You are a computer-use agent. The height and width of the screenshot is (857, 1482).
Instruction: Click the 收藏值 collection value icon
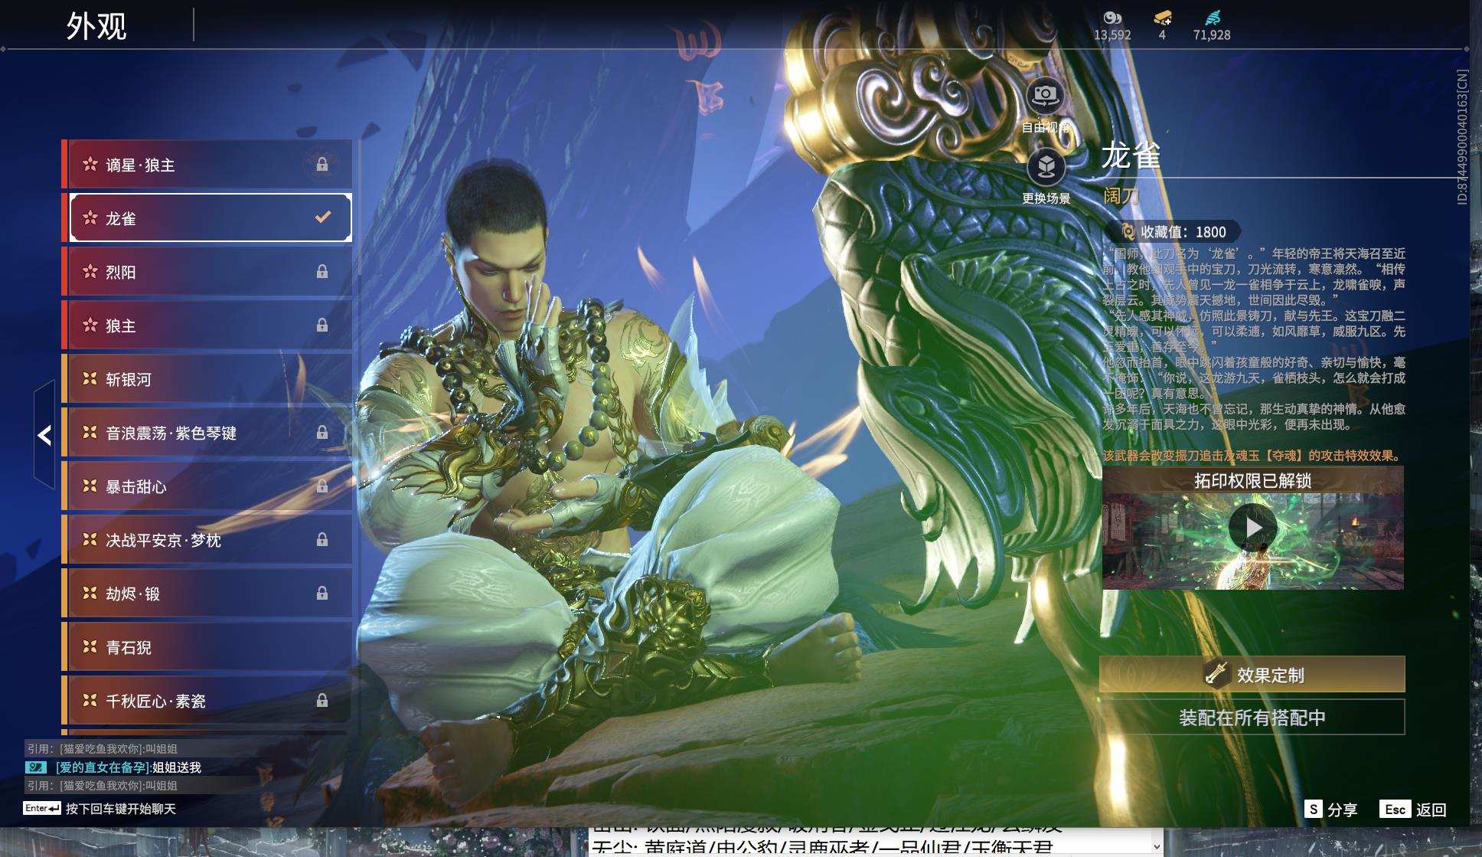tap(1128, 231)
